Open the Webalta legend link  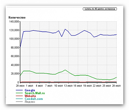tap(30, 96)
